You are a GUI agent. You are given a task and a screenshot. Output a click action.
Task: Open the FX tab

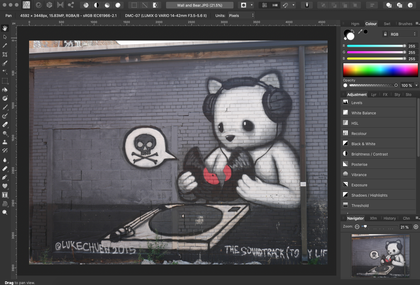385,94
